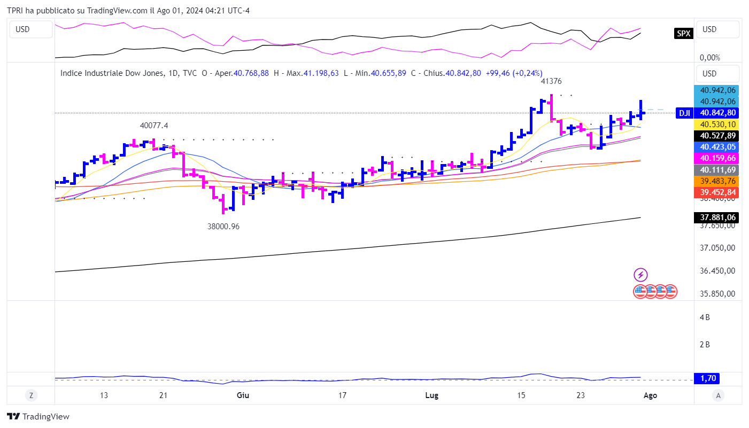
Task: Click the Indice Industriale Dow Jones title
Action: pyautogui.click(x=112, y=73)
